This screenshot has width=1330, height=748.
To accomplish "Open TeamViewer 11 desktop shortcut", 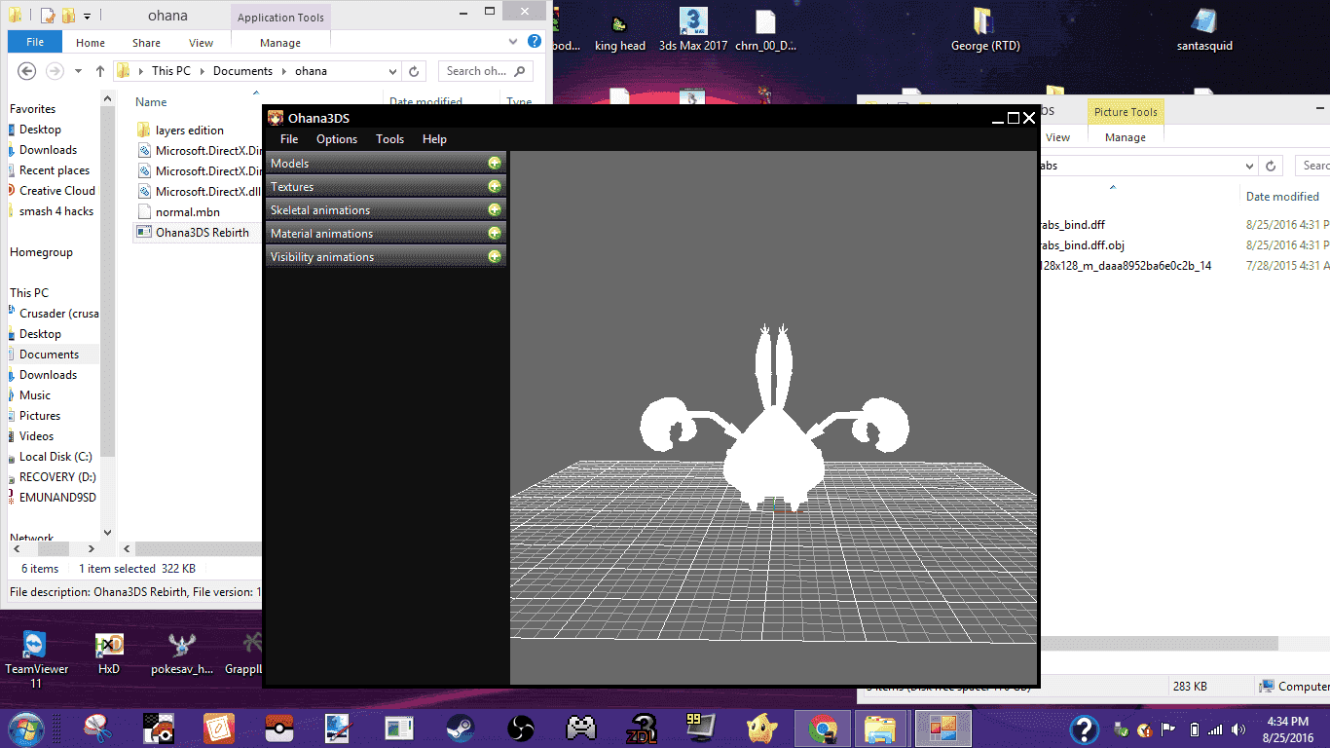I will coord(37,658).
